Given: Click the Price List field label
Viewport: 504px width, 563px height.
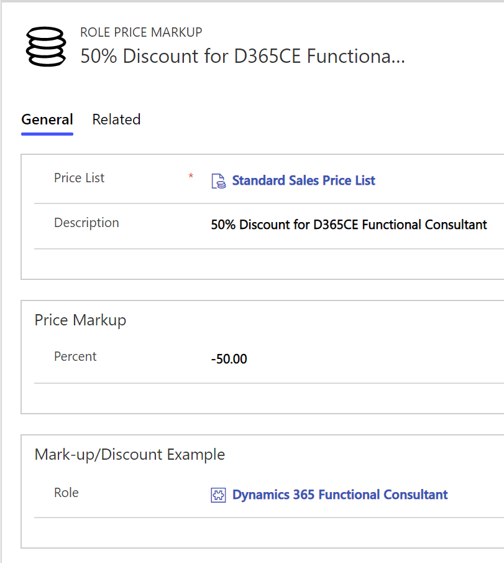Looking at the screenshot, I should tap(79, 178).
